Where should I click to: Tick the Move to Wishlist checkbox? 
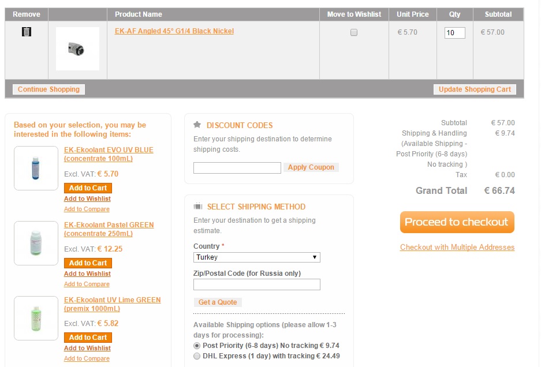point(354,32)
